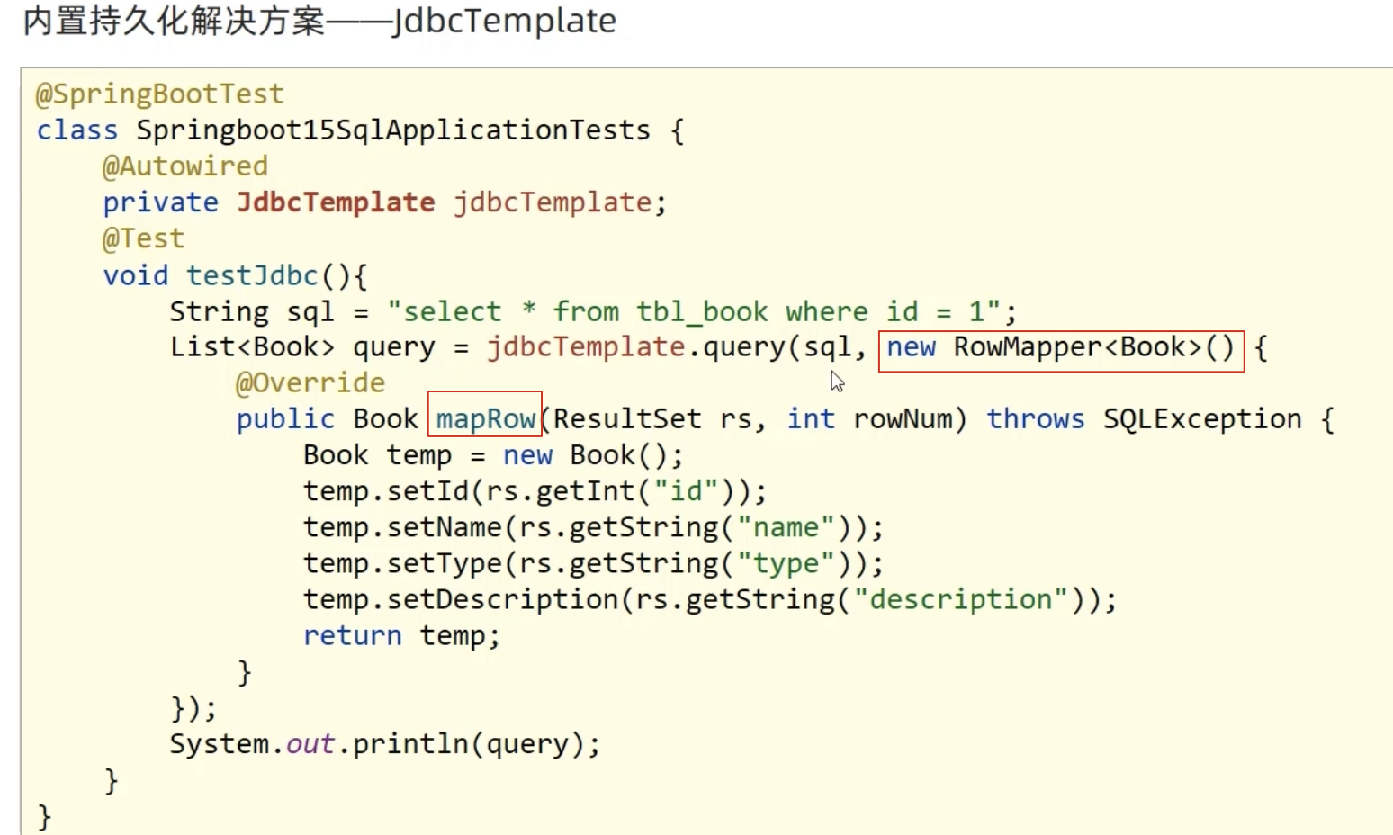This screenshot has width=1393, height=835.
Task: Click the @SpringBootTest annotation
Action: 159,94
